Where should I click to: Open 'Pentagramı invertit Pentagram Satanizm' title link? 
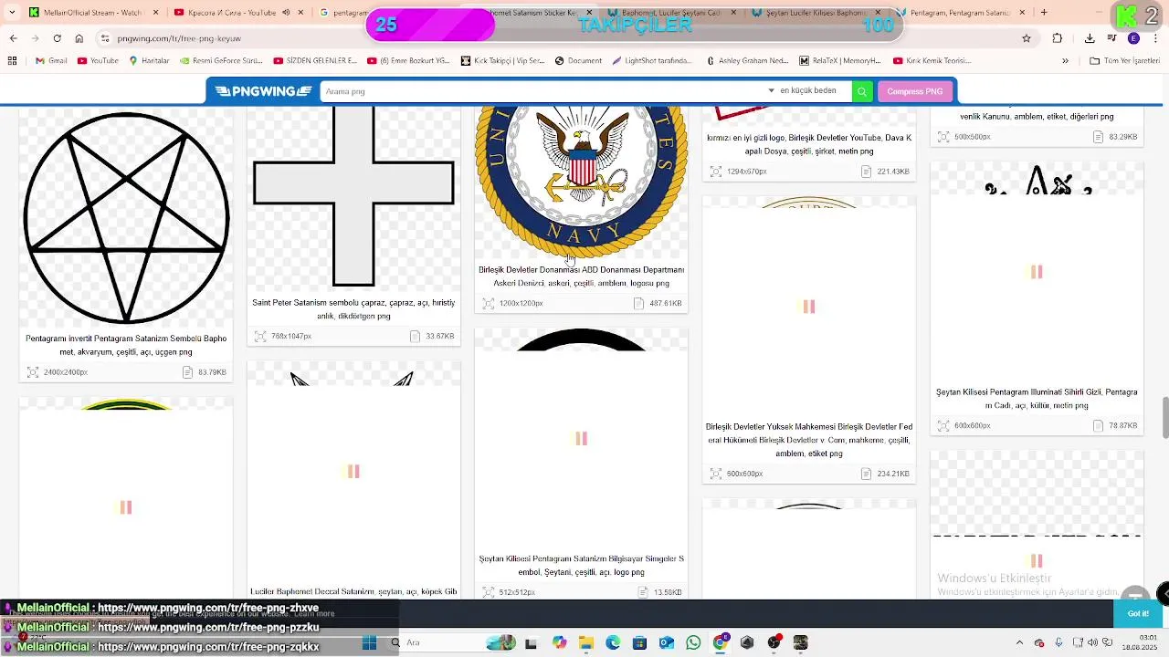[x=126, y=345]
